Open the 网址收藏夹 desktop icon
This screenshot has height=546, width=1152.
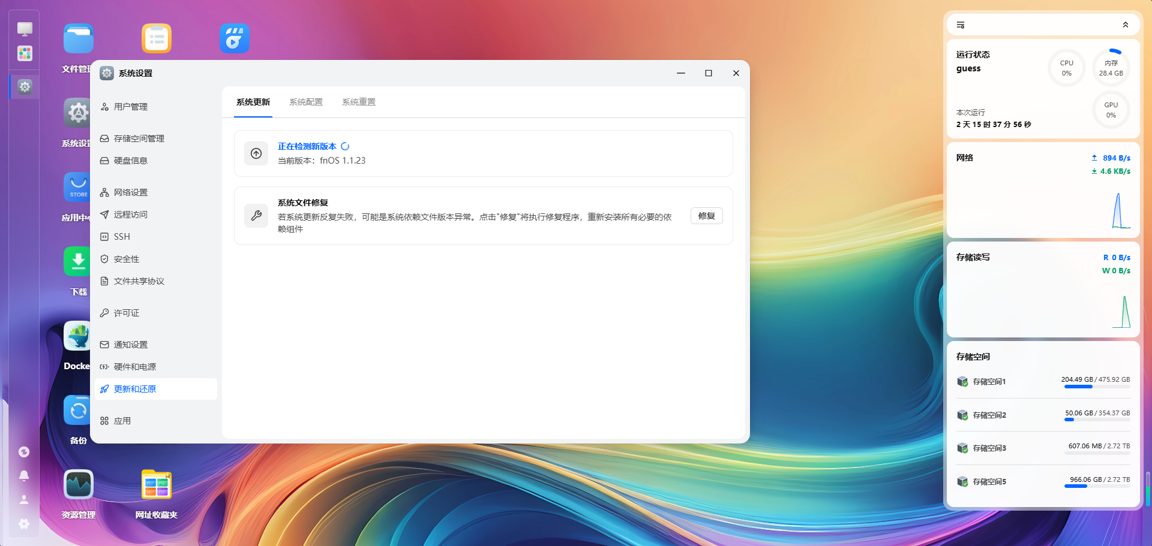pos(157,484)
